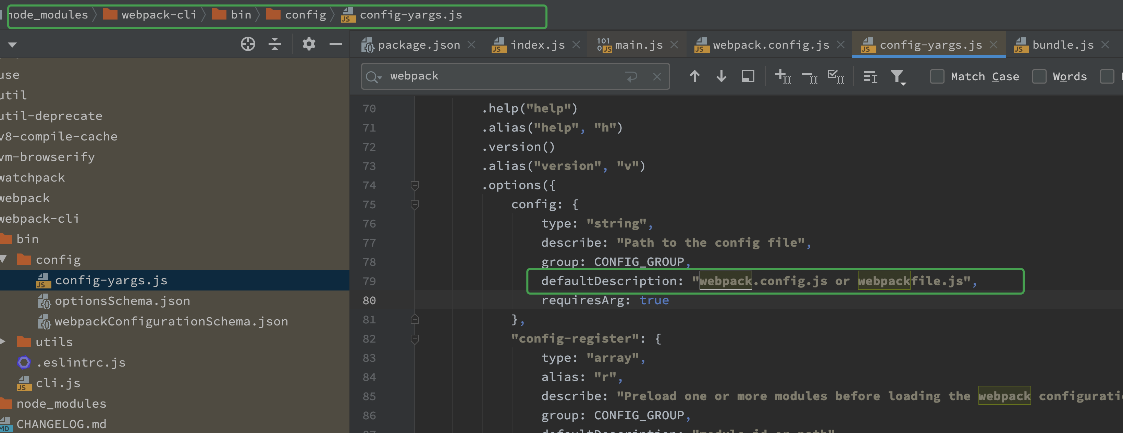Close the index.js tab
The width and height of the screenshot is (1123, 433).
(x=576, y=45)
